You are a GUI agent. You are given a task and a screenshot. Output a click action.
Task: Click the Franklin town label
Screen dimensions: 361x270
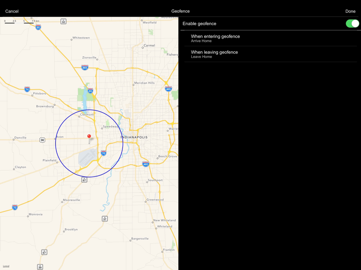click(169, 250)
